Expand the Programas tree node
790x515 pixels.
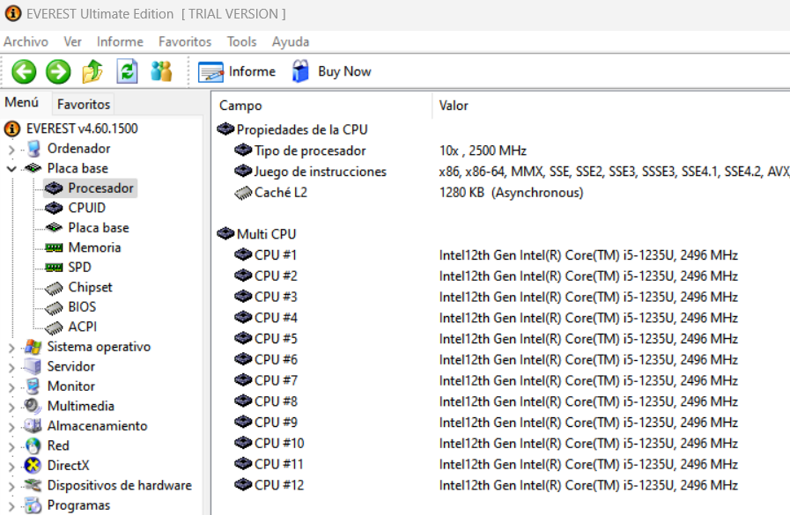pos(11,506)
